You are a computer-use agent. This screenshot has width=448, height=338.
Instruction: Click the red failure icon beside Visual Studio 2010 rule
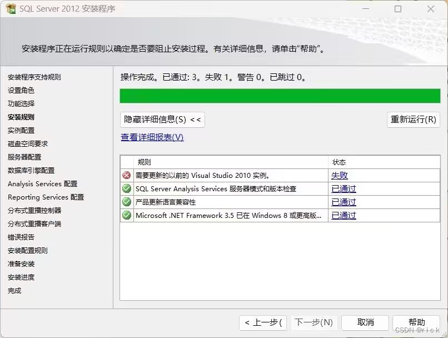tap(127, 175)
